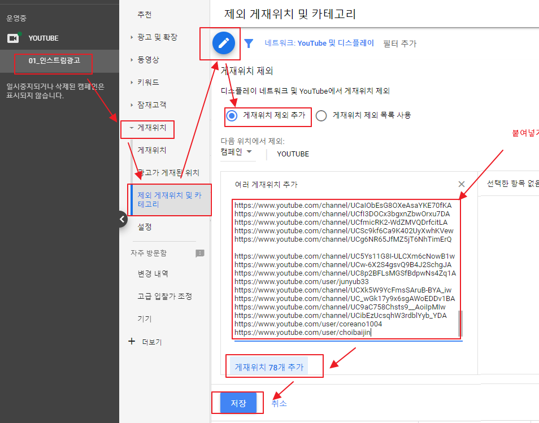Click 게재위치 78개 추가 button

click(269, 367)
